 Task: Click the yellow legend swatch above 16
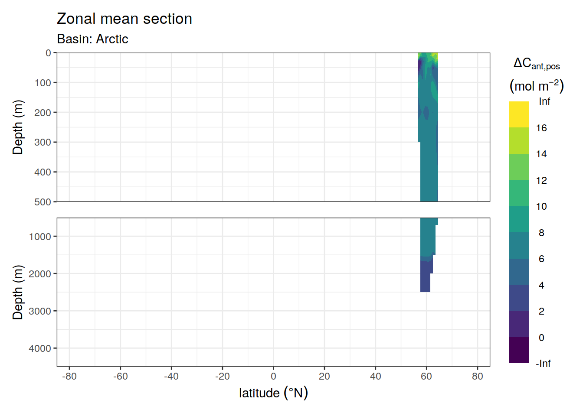point(519,114)
